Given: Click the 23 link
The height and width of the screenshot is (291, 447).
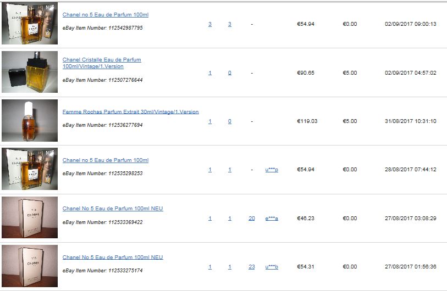Looking at the screenshot, I should pyautogui.click(x=252, y=267).
